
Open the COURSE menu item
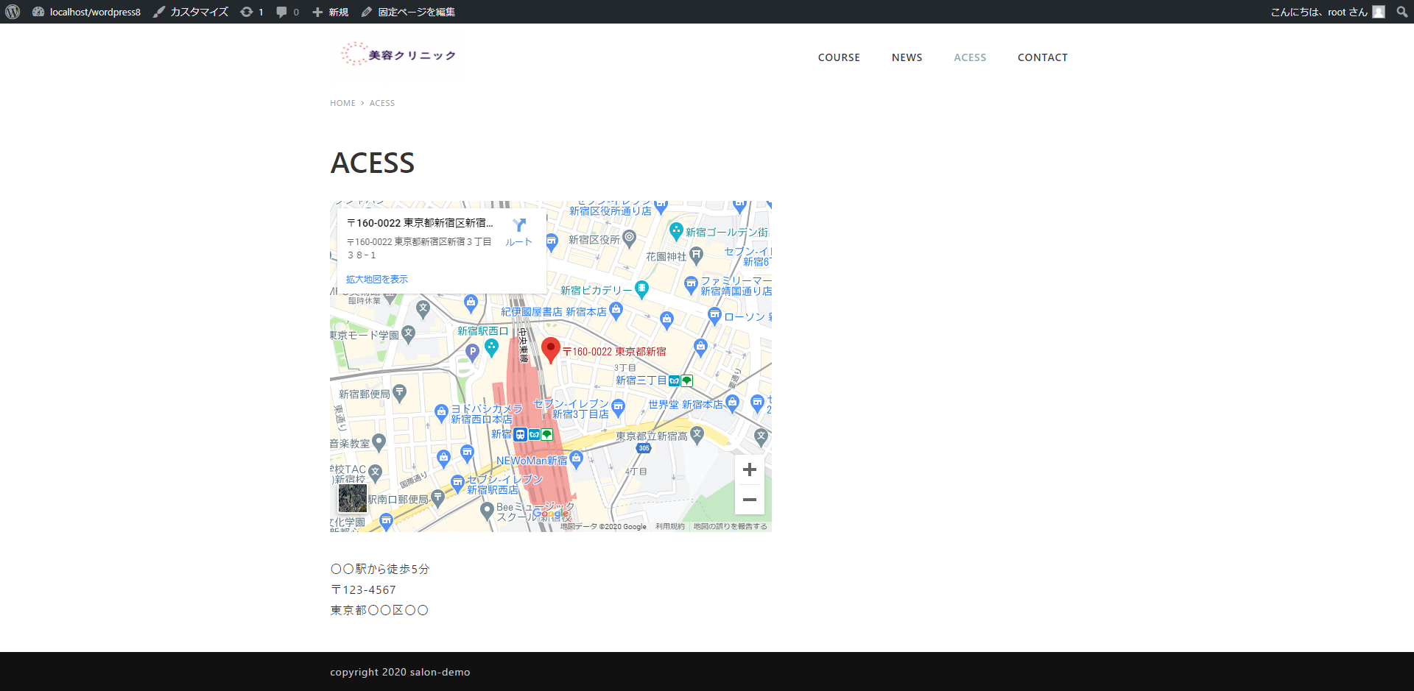839,57
